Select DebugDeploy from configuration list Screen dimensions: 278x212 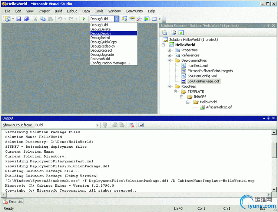tap(114, 33)
